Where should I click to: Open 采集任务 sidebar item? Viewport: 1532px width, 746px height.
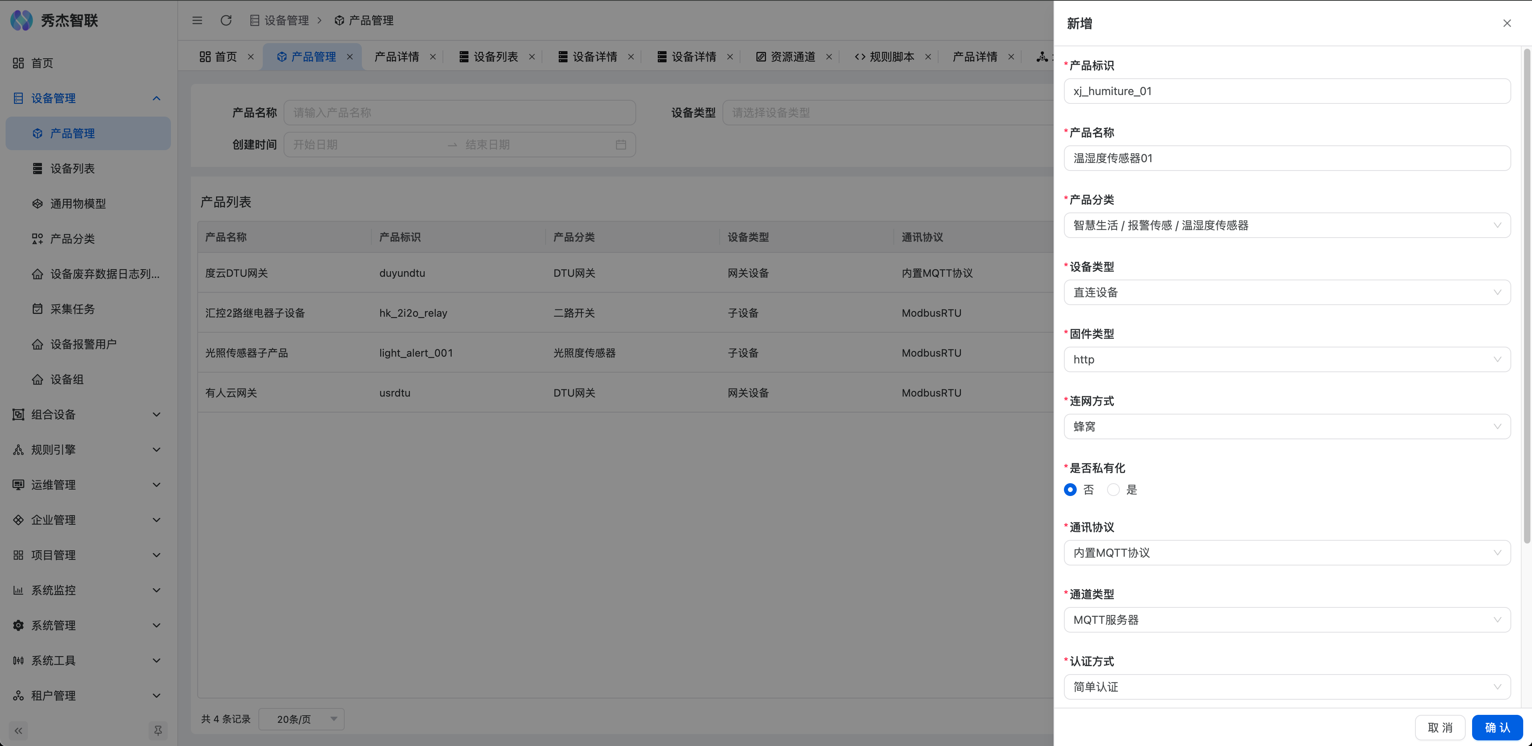point(72,309)
